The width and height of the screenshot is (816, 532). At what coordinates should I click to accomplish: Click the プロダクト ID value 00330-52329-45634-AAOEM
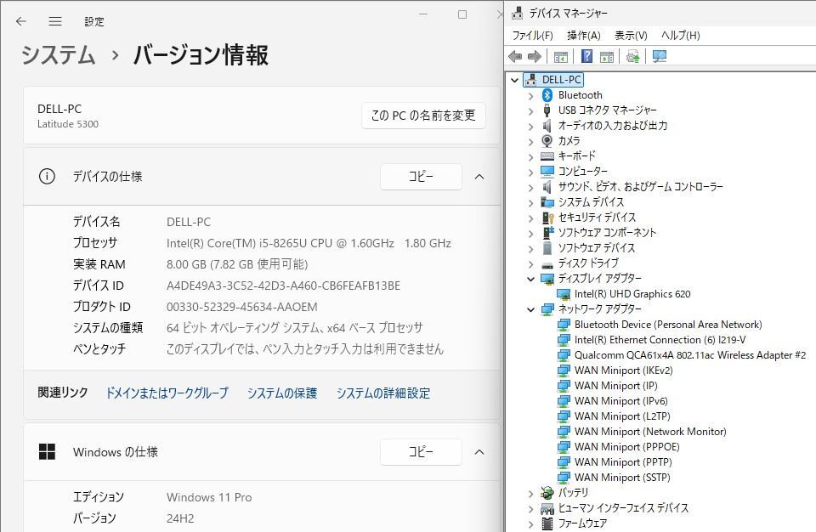[242, 307]
